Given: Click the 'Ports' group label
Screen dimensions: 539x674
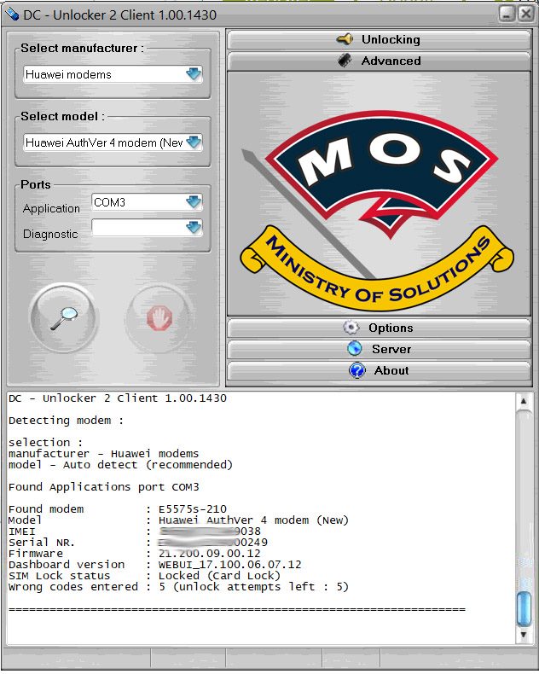Looking at the screenshot, I should tap(36, 184).
